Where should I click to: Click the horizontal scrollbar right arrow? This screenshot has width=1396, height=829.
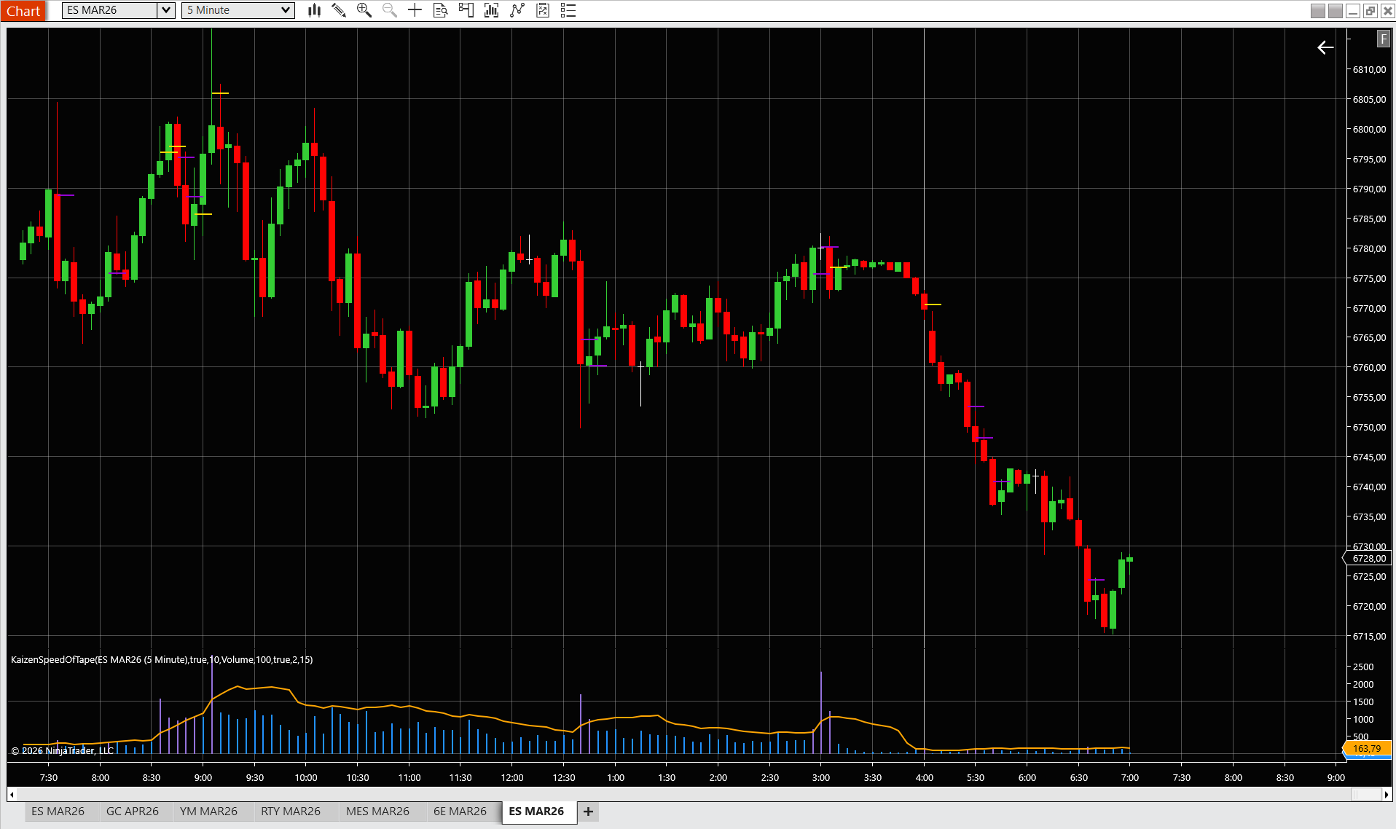click(x=1387, y=794)
